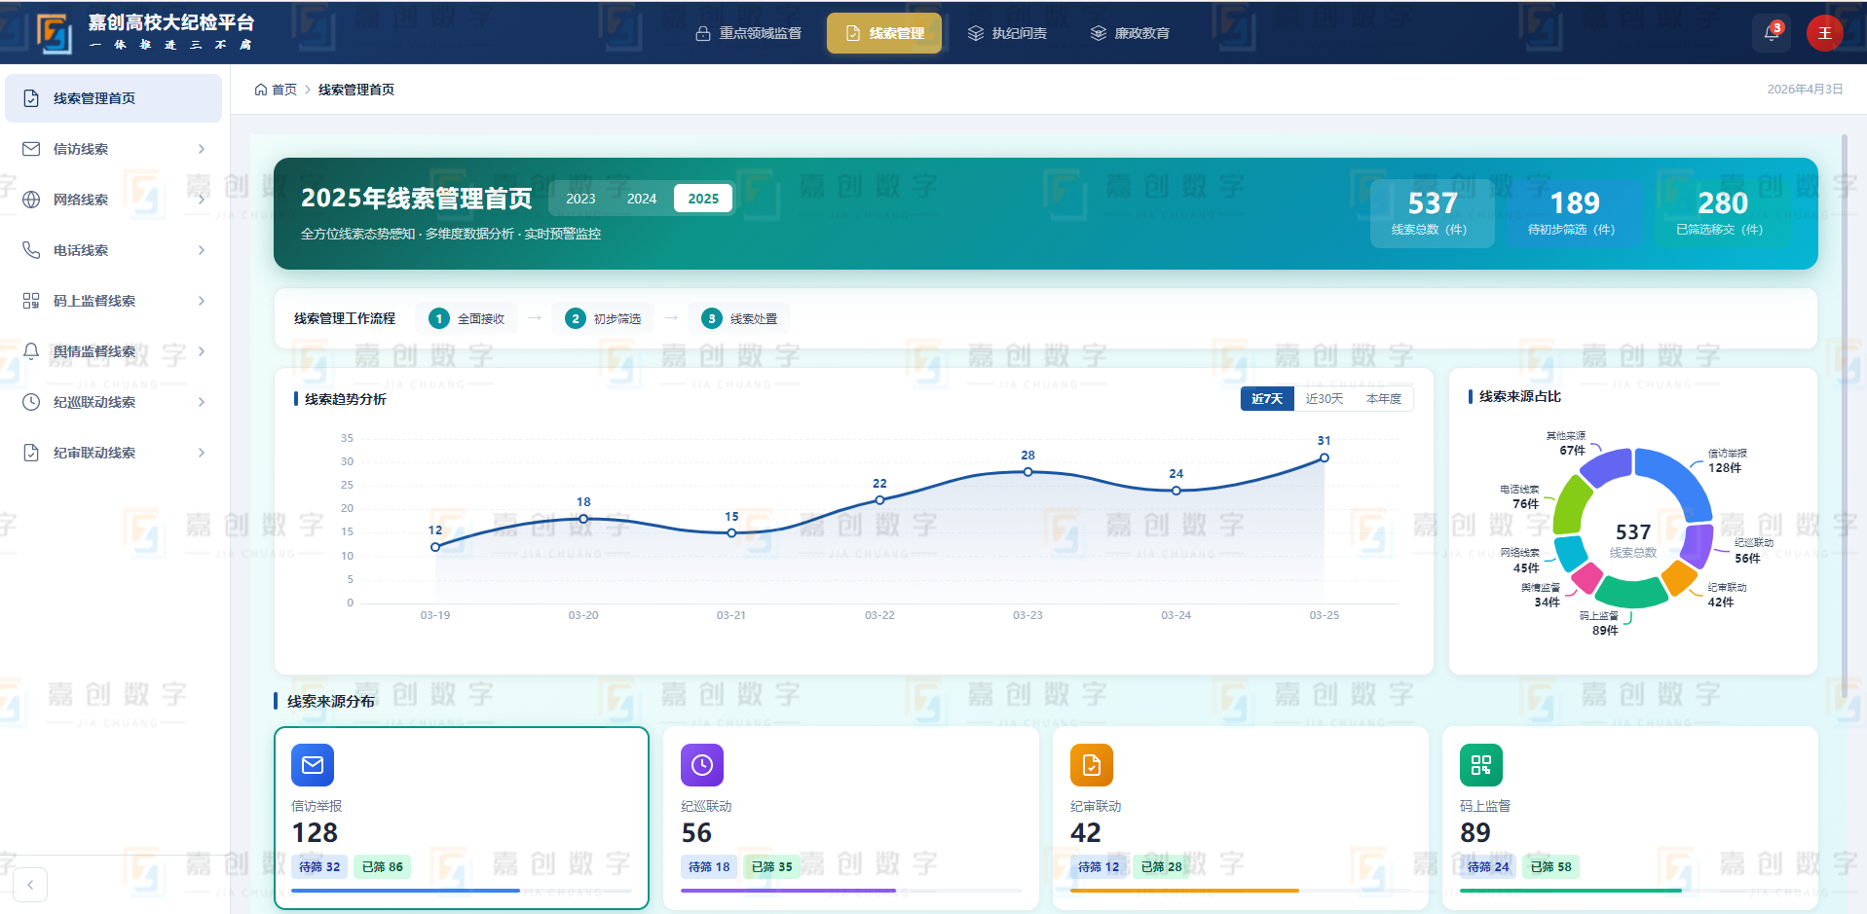The height and width of the screenshot is (914, 1867).
Task: Open 廉政教育 top navigation tab
Action: pos(1130,33)
